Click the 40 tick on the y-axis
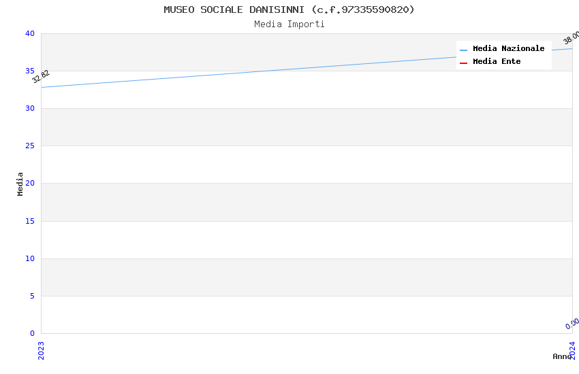 tap(30, 34)
